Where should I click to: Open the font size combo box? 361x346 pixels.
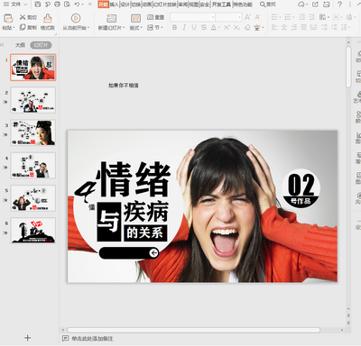tap(229, 17)
